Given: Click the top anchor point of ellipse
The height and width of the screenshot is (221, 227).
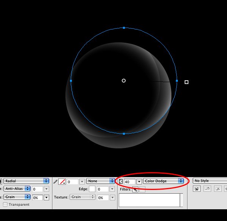Looking at the screenshot, I should (x=124, y=28).
